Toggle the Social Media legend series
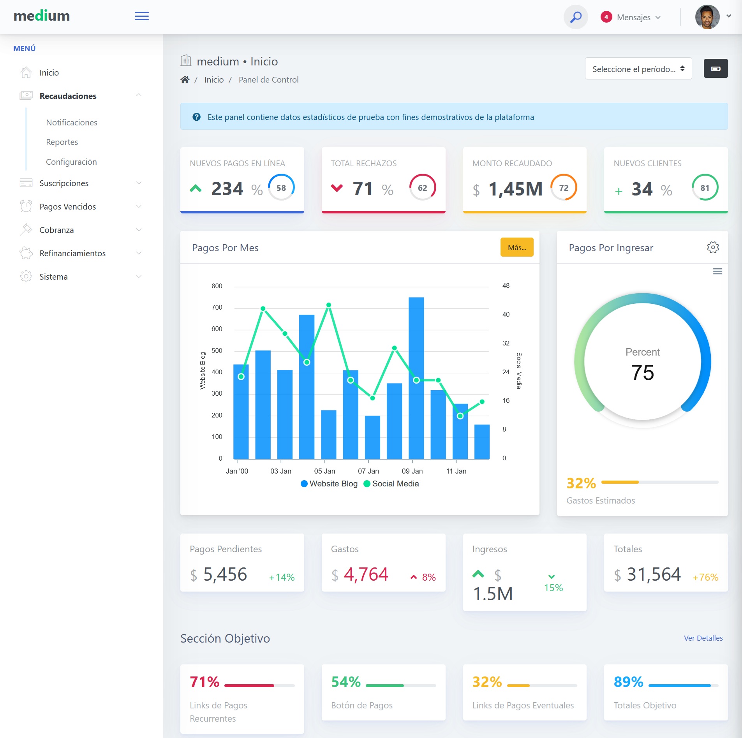 tap(391, 484)
